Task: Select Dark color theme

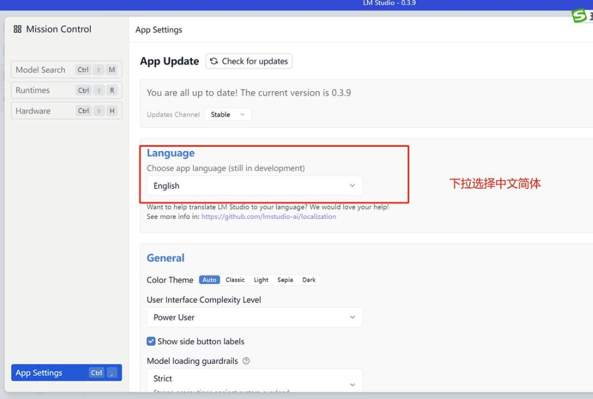Action: click(309, 280)
